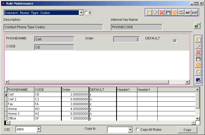Click the edit record icon in right side toolbar

[x=198, y=46]
